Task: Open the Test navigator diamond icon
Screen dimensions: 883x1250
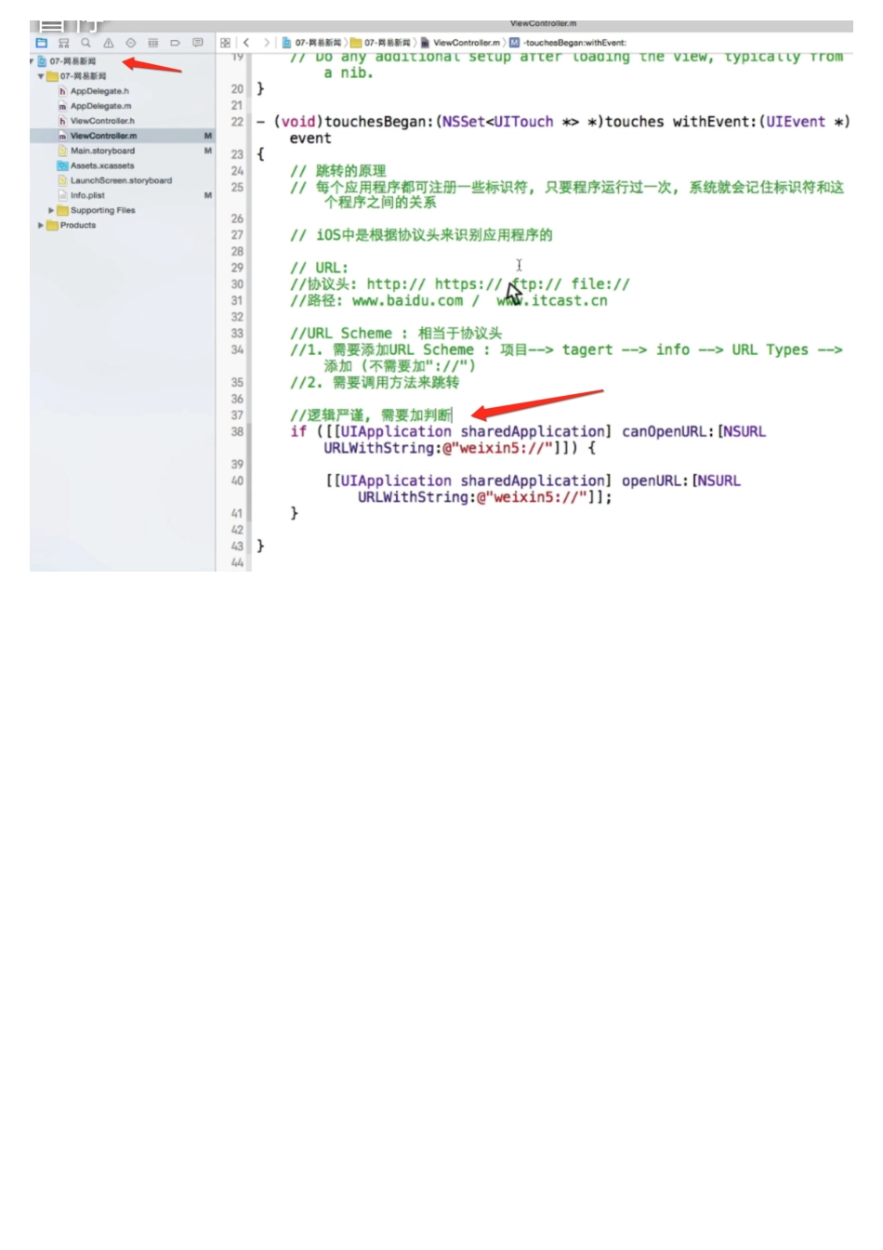Action: [x=130, y=43]
